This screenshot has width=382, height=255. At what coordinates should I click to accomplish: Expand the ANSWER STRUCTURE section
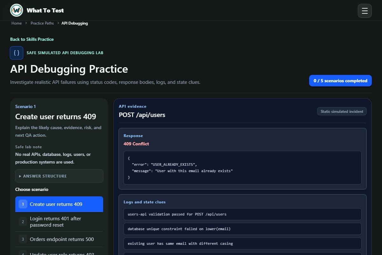(59, 176)
